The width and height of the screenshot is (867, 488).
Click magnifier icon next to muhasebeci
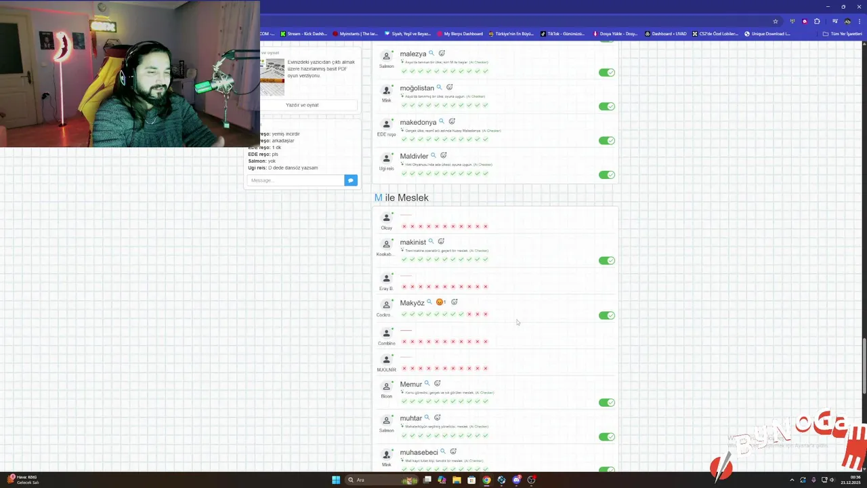pos(443,451)
